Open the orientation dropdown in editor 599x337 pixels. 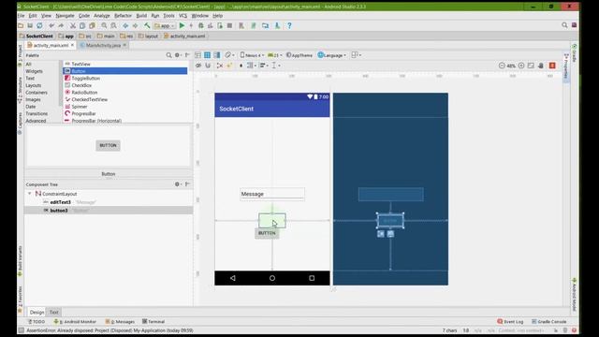pos(229,55)
